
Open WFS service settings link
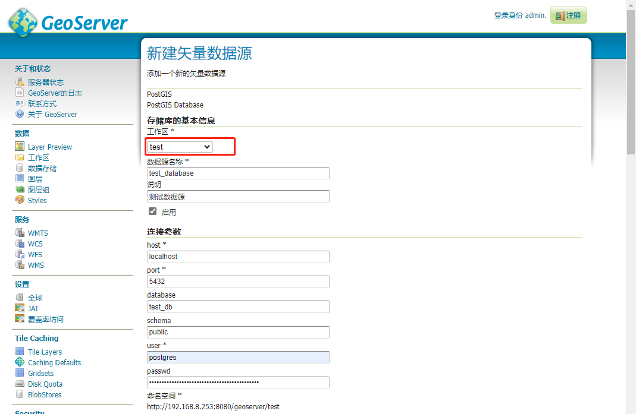point(35,254)
